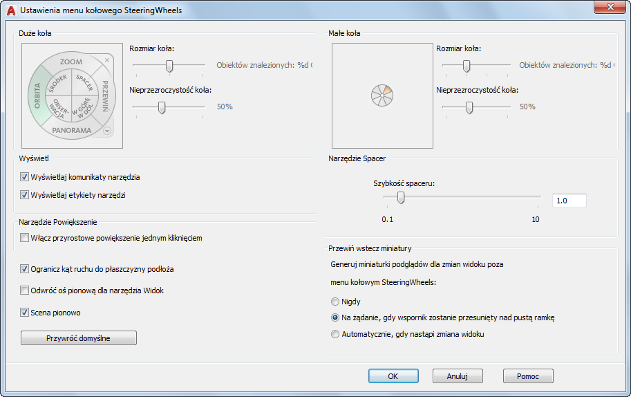Image resolution: width=631 pixels, height=397 pixels.
Task: Click the maximum label 10 under speed slider
Action: pos(535,219)
